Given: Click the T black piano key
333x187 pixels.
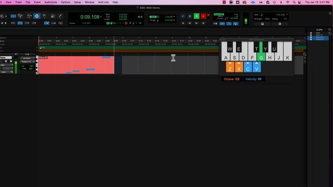Looking at the screenshot, I should click(257, 47).
